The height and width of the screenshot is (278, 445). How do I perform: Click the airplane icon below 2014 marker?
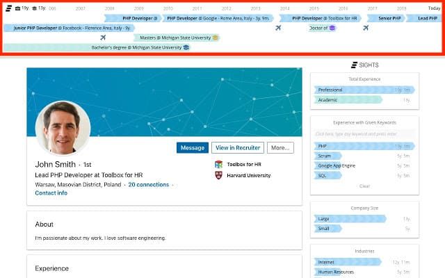point(278,28)
